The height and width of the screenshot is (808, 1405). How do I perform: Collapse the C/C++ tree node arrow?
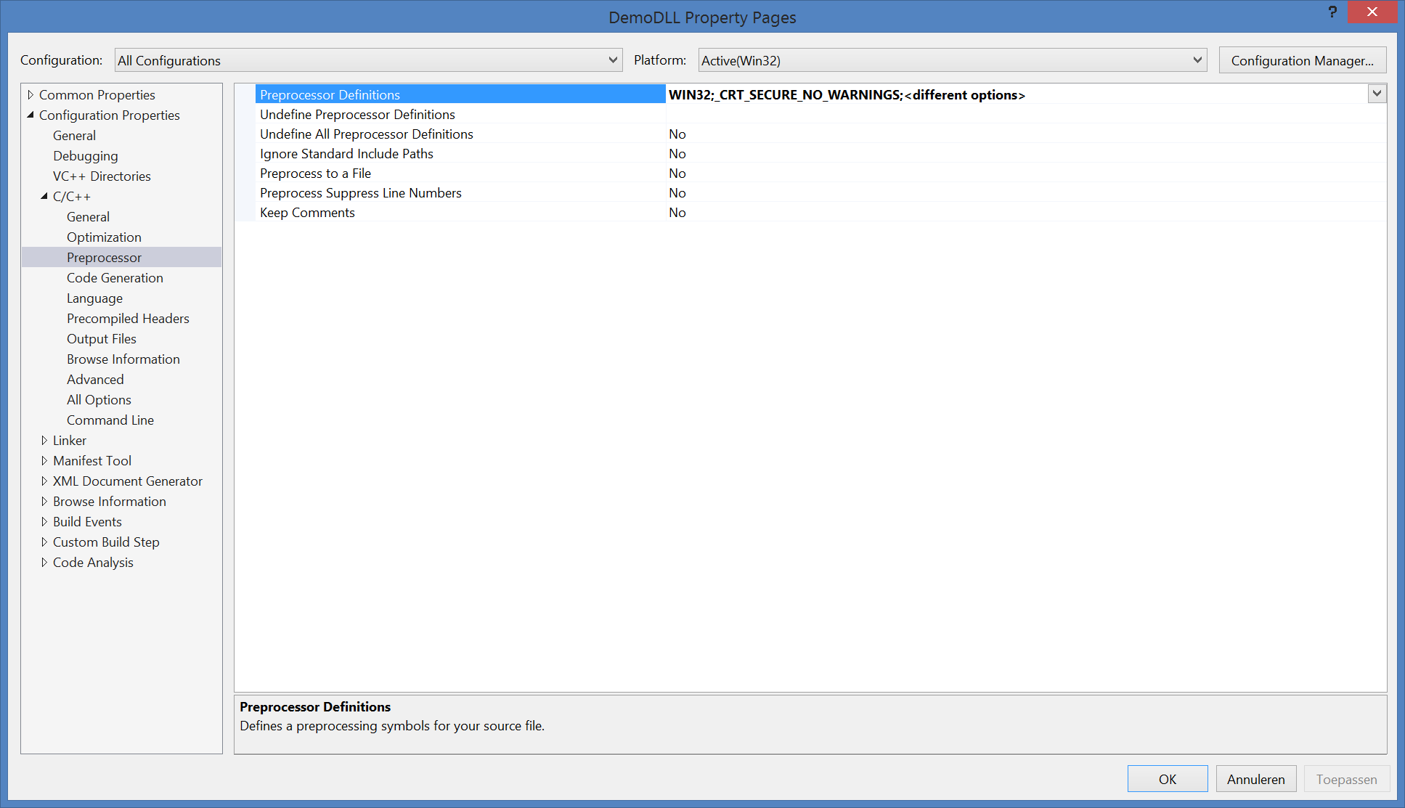pos(44,196)
